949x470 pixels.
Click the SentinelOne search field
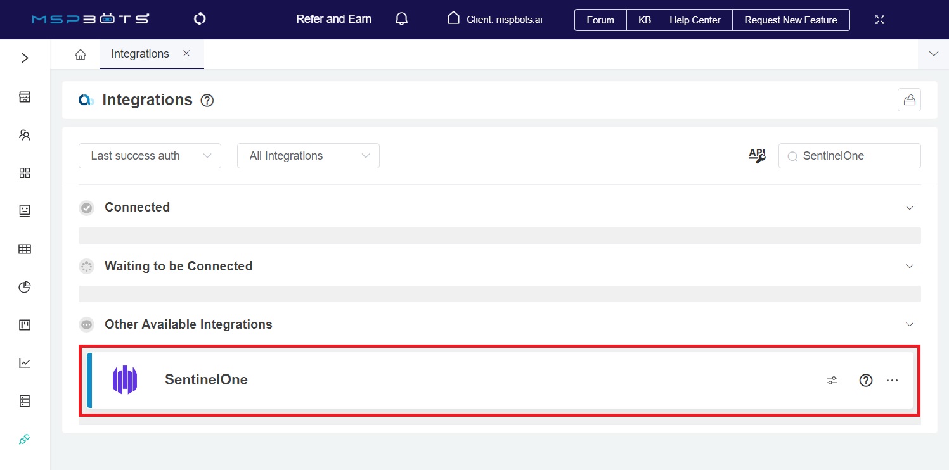849,156
